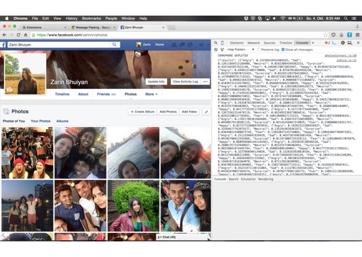Open the Friends profile tab

click(106, 94)
